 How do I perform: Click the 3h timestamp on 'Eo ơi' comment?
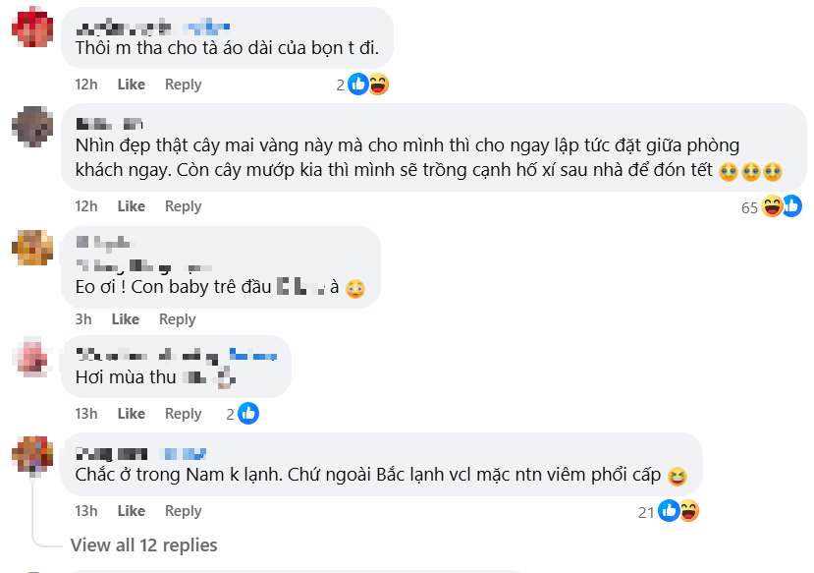(83, 319)
